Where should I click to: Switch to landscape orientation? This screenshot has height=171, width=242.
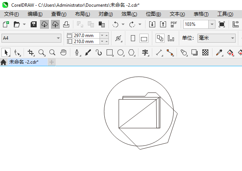[x=144, y=38]
